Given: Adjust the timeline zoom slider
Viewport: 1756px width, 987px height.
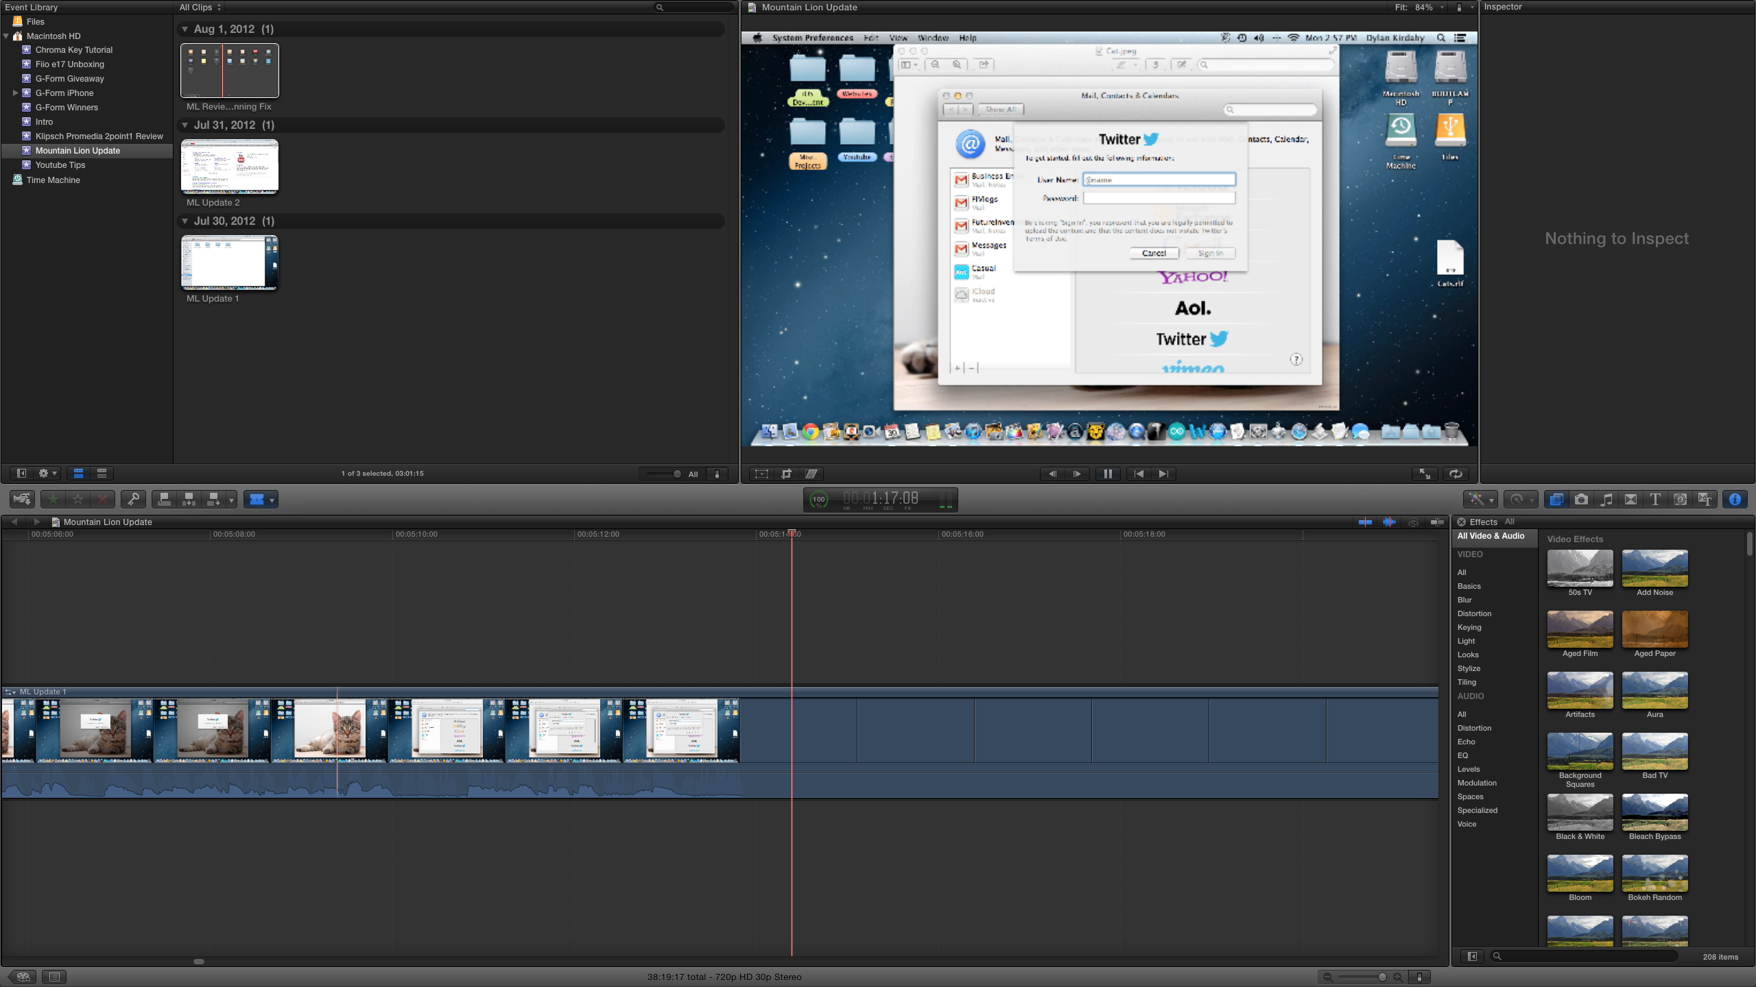Looking at the screenshot, I should [1381, 977].
